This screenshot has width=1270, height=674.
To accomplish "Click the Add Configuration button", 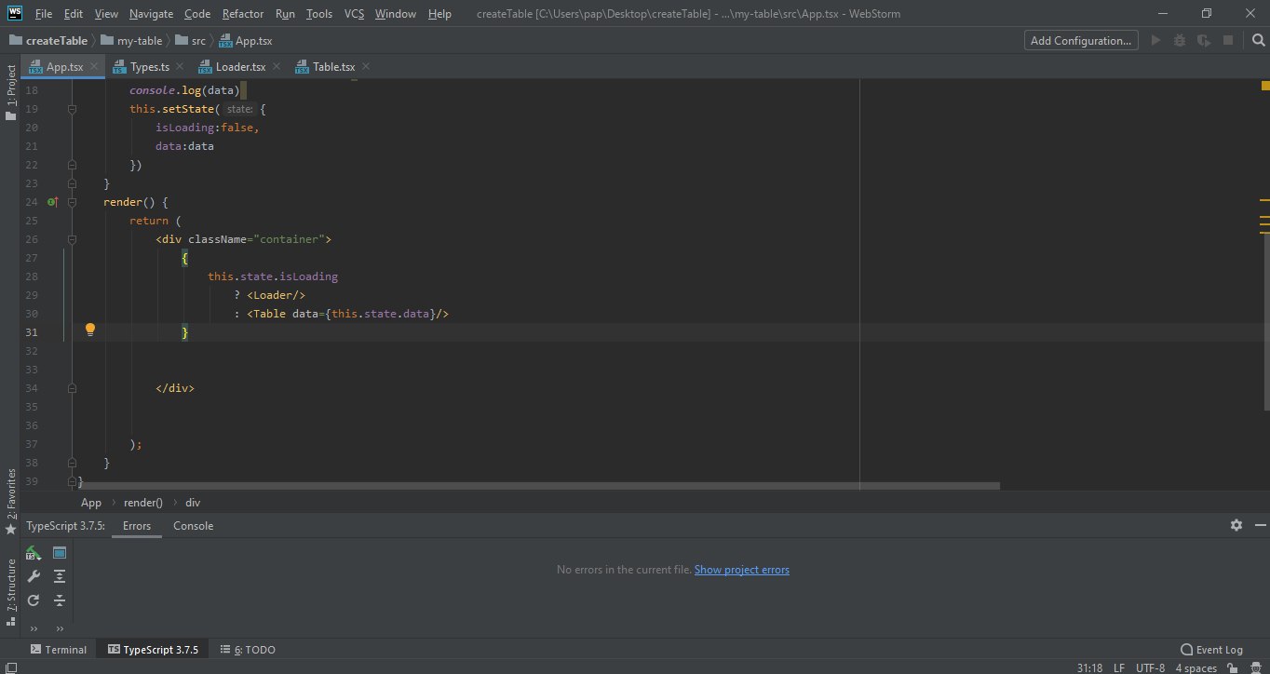I will pos(1082,41).
